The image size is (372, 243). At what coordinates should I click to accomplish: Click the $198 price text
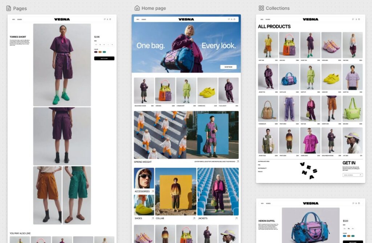97,37
